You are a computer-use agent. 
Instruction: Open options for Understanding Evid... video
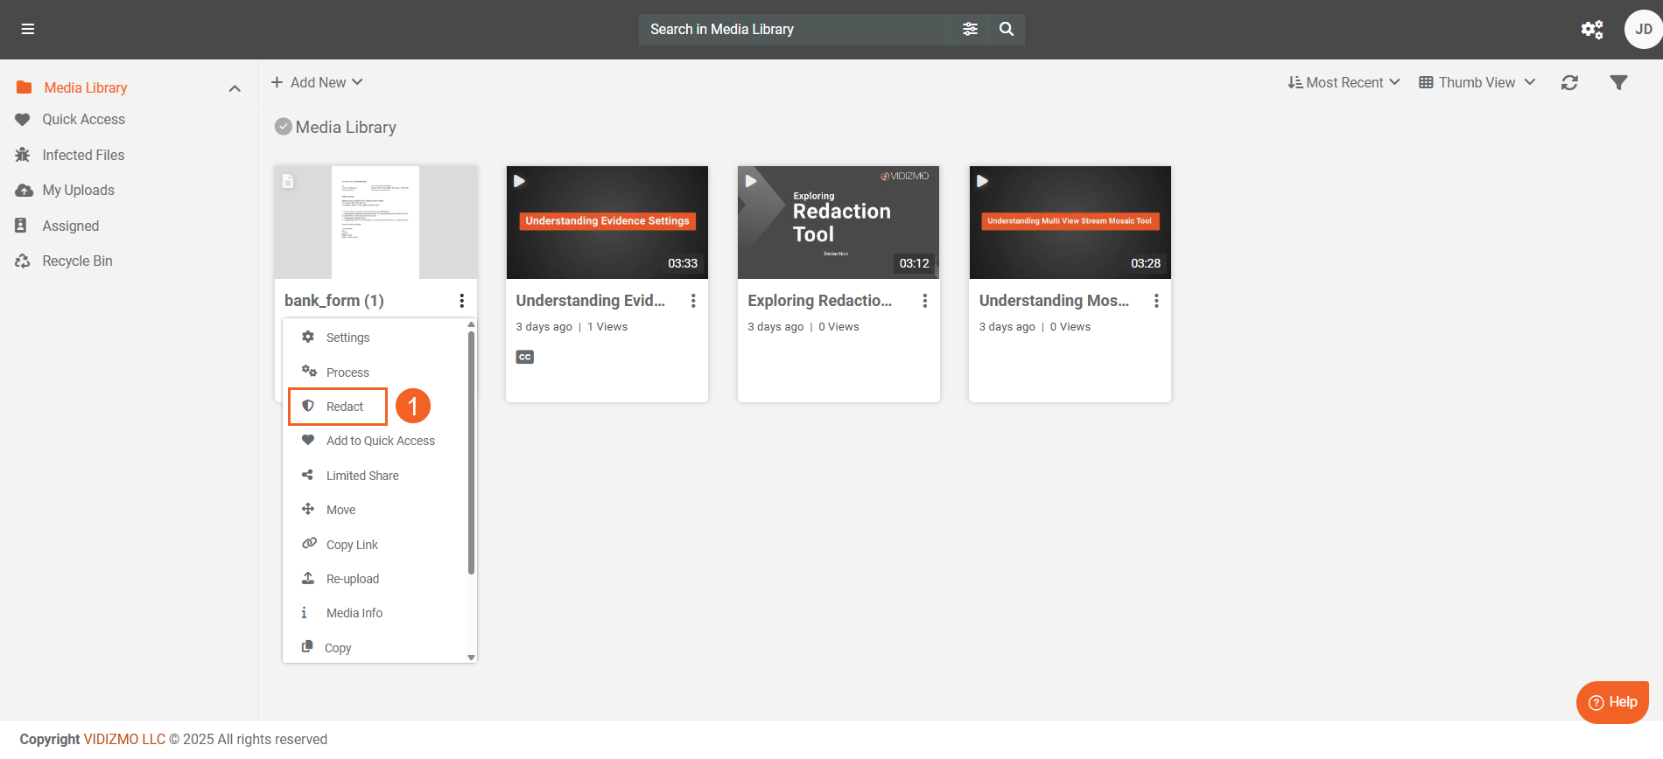tap(693, 301)
